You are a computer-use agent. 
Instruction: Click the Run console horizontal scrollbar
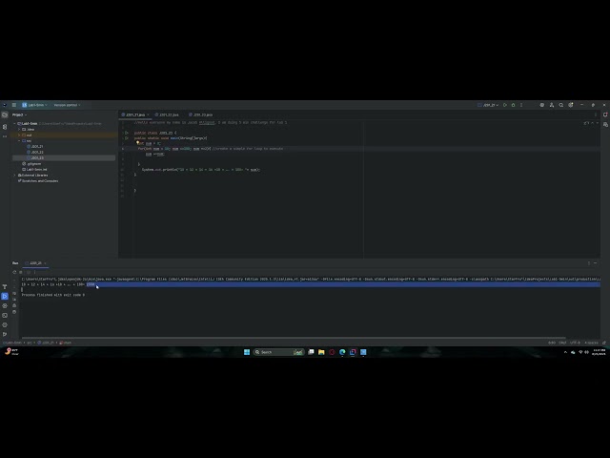point(294,338)
